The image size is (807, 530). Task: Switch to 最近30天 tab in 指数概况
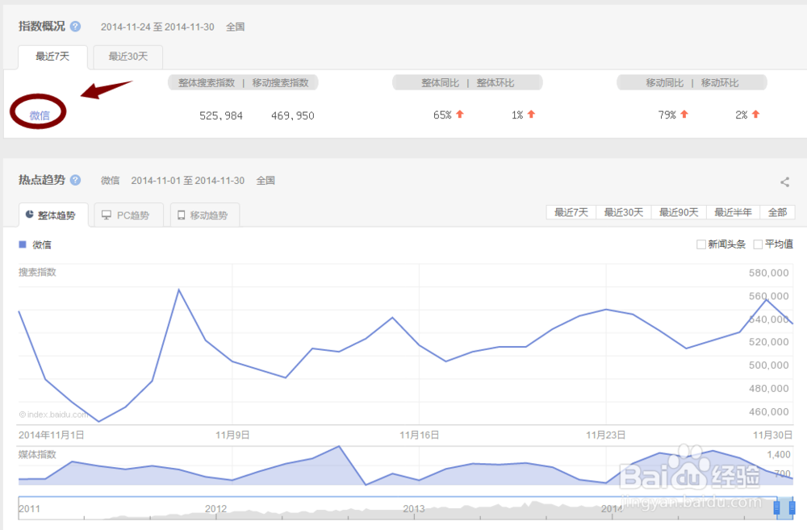pos(128,56)
